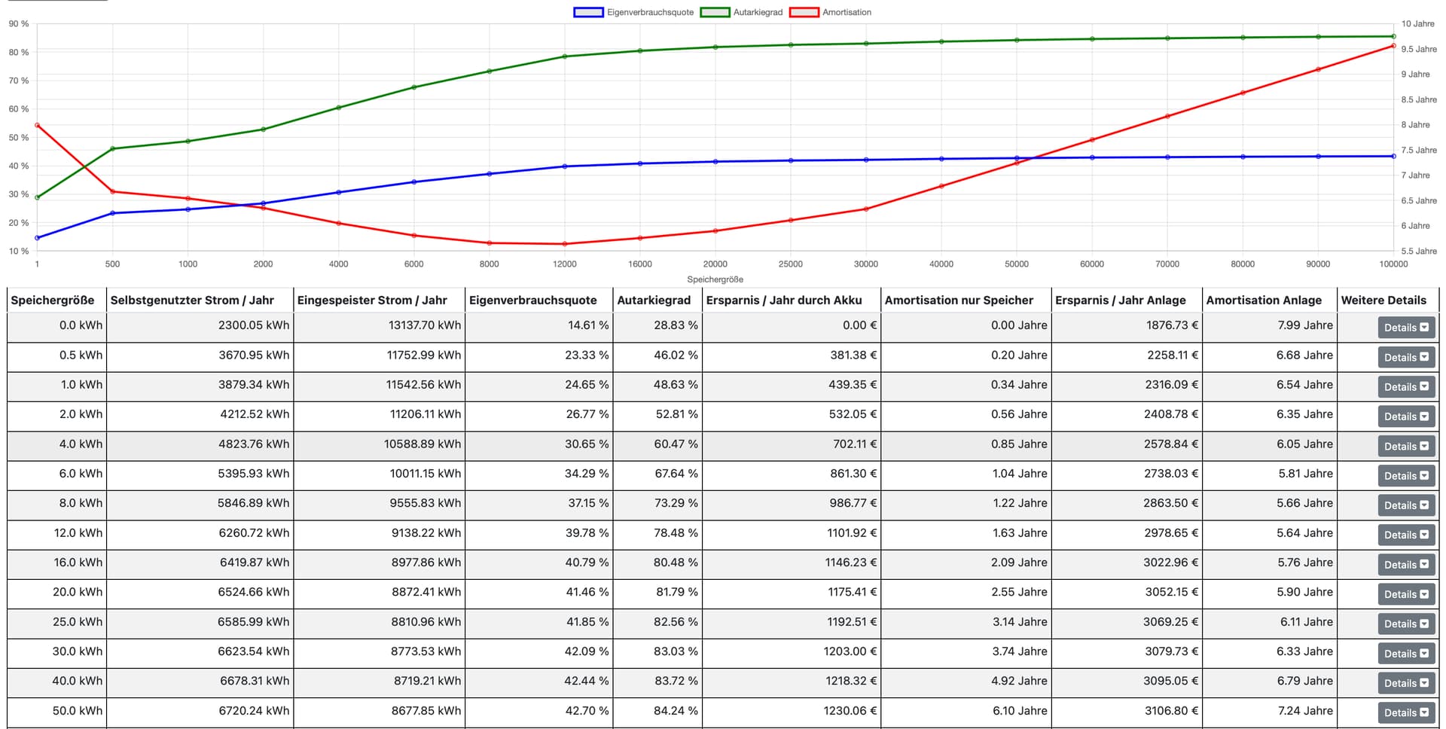Click the blue Eigenverbrauchsquote legend color box

588,12
